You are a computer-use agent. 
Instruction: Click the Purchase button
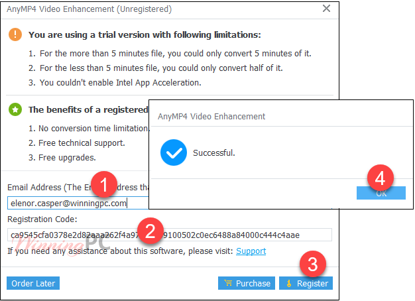click(x=247, y=283)
